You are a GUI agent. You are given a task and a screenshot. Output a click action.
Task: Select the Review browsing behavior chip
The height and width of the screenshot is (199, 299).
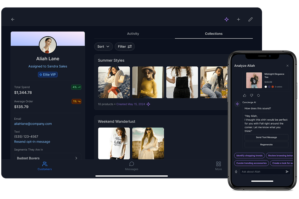[280, 156]
